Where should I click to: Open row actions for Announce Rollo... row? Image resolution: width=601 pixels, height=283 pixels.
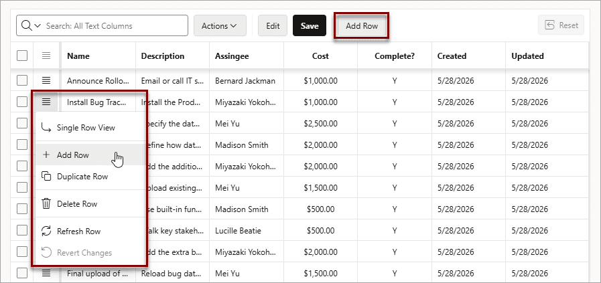point(46,80)
